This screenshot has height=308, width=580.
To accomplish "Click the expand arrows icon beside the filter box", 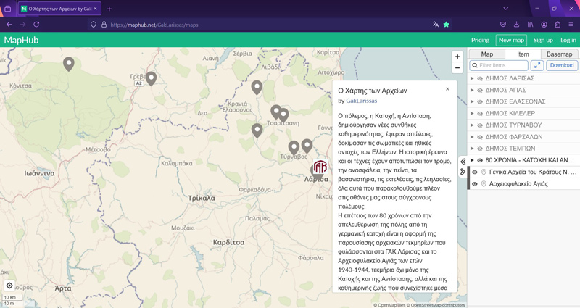I will coord(536,66).
